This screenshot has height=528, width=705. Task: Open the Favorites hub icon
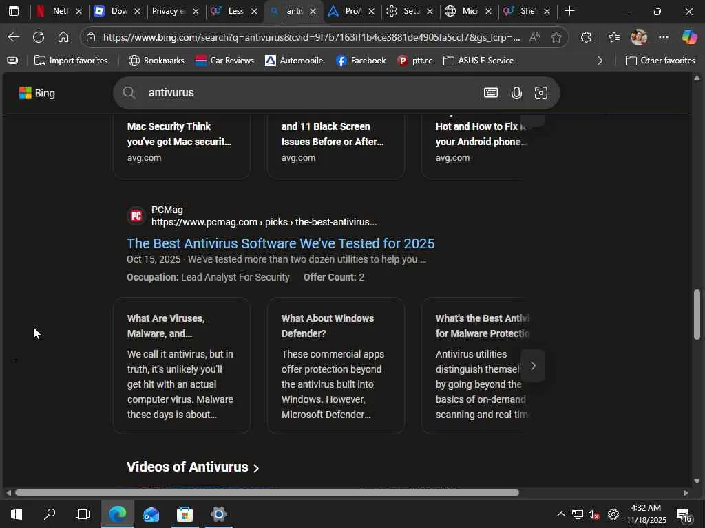point(613,37)
